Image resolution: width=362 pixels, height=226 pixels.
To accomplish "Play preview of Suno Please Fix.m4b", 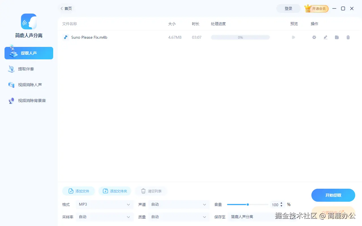I will (x=293, y=37).
